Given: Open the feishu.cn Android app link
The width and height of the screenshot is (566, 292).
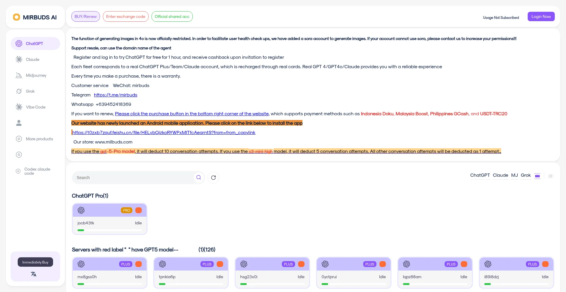Looking at the screenshot, I should pyautogui.click(x=164, y=133).
